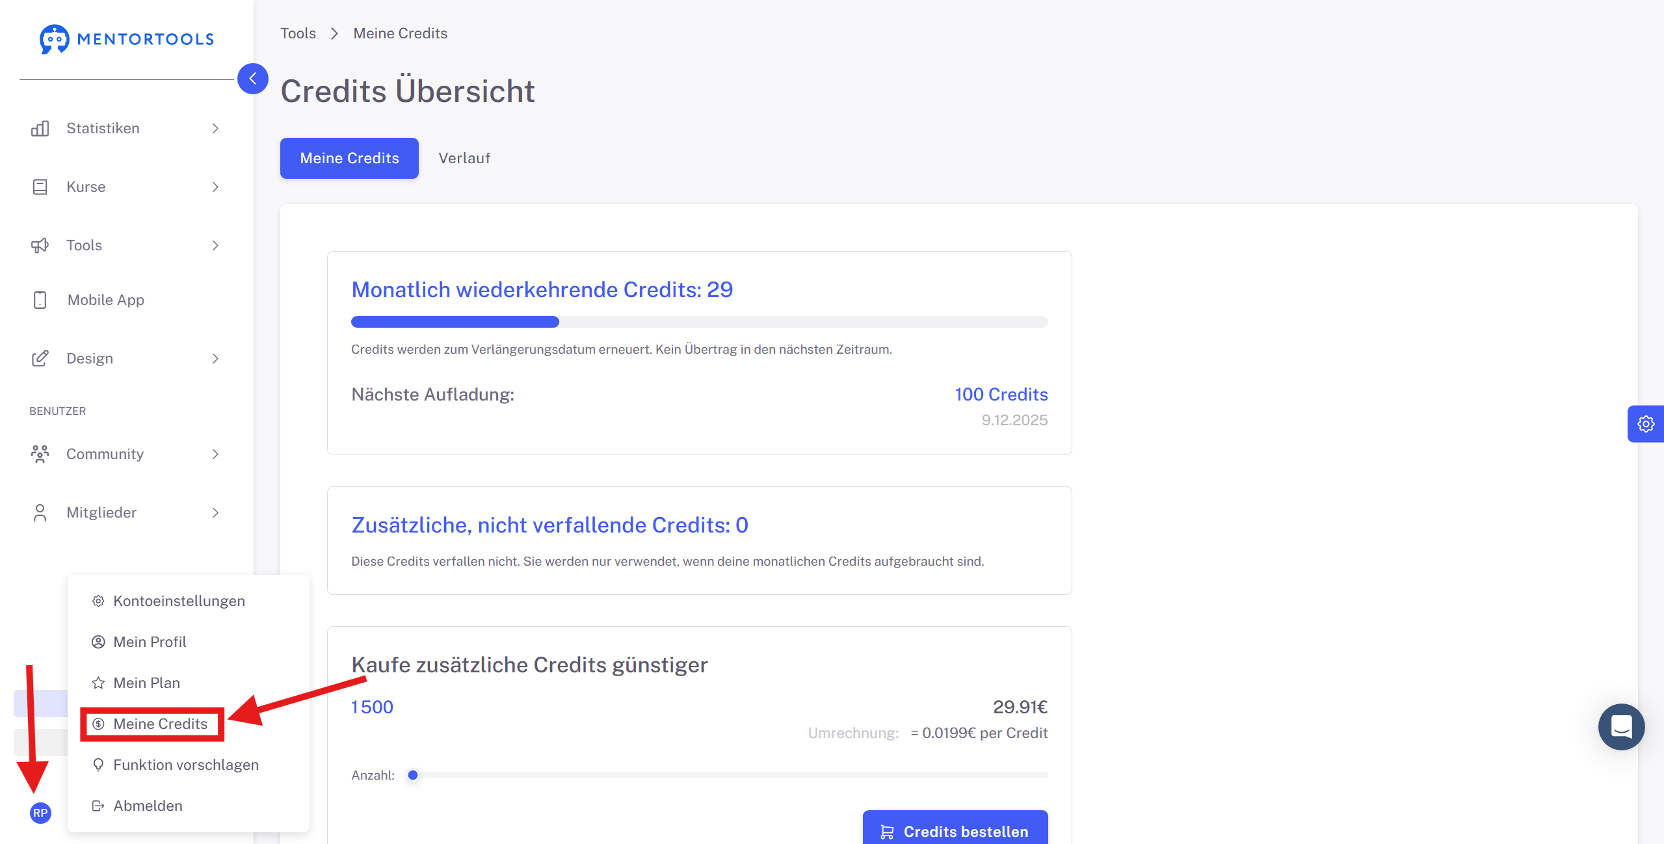The height and width of the screenshot is (844, 1664).
Task: Collapse sidebar with blue arrow button
Action: tap(253, 79)
